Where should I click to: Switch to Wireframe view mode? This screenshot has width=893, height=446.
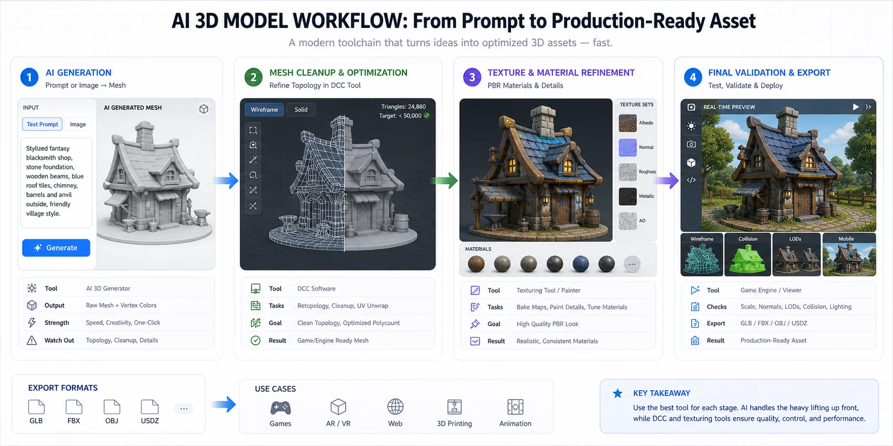point(264,110)
